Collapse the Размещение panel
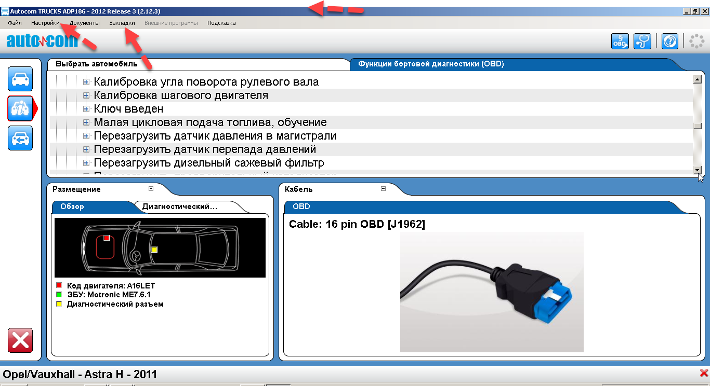The width and height of the screenshot is (710, 386). (x=151, y=189)
